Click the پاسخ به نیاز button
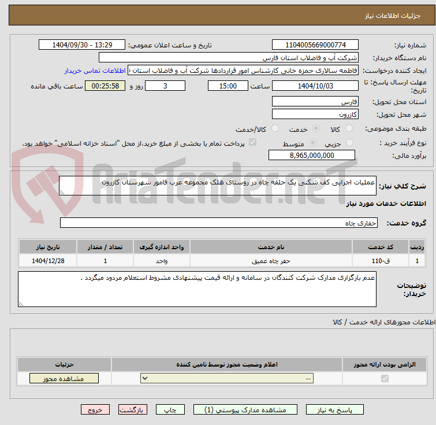The image size is (436, 425). pos(334,410)
